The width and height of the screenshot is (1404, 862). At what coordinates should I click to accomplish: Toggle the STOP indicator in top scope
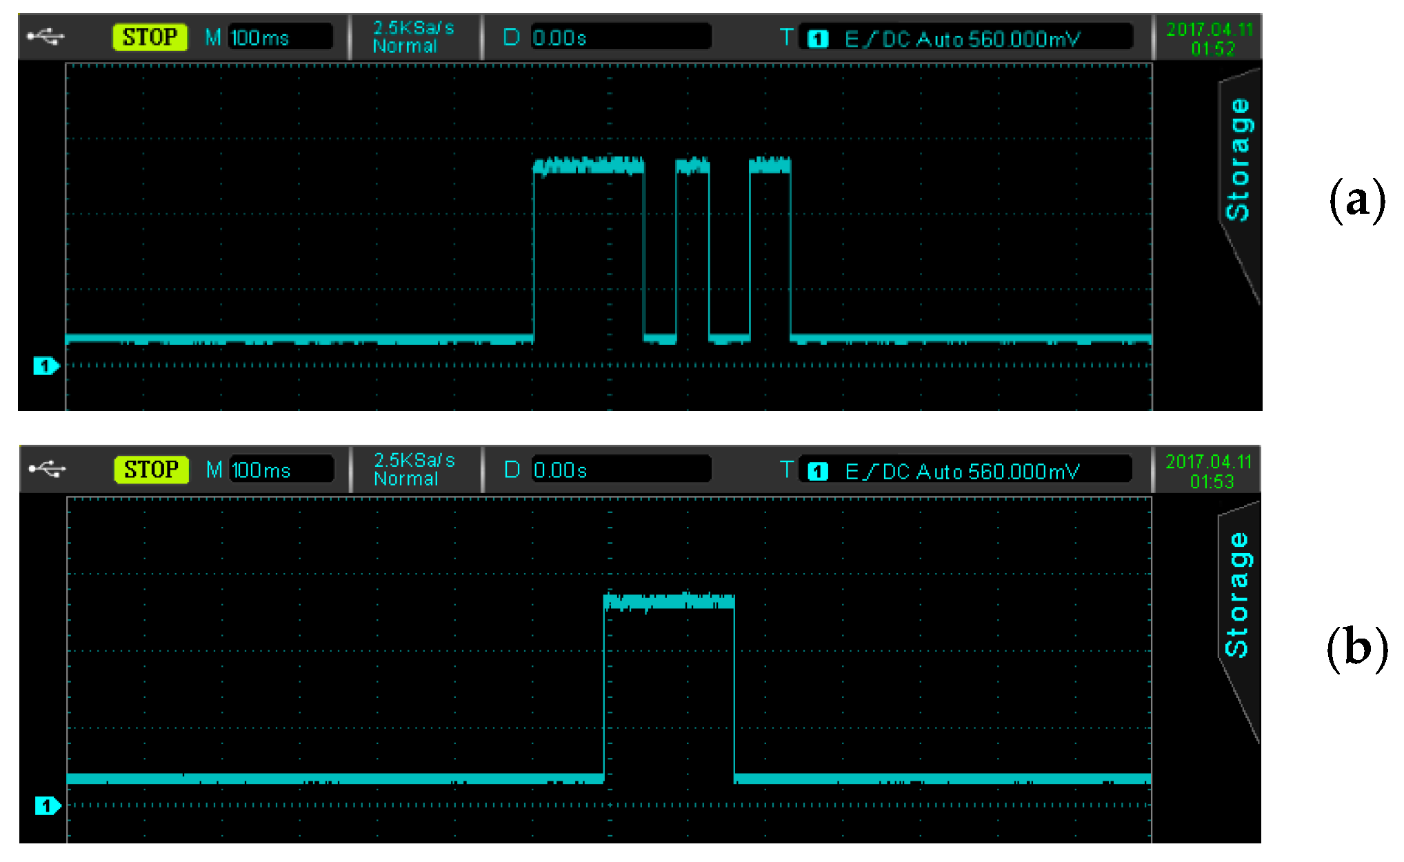[x=150, y=37]
